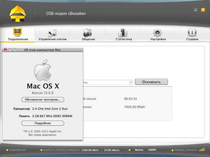Expand the connection profile dropdown arrow
The height and width of the screenshot is (157, 210).
pos(131,82)
